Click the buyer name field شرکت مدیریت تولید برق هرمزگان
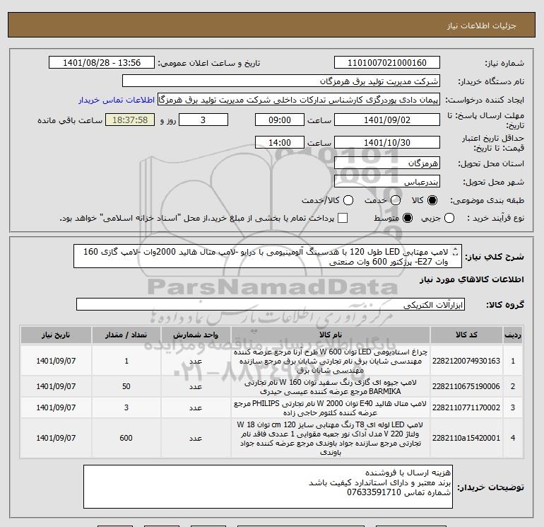 [x=281, y=81]
